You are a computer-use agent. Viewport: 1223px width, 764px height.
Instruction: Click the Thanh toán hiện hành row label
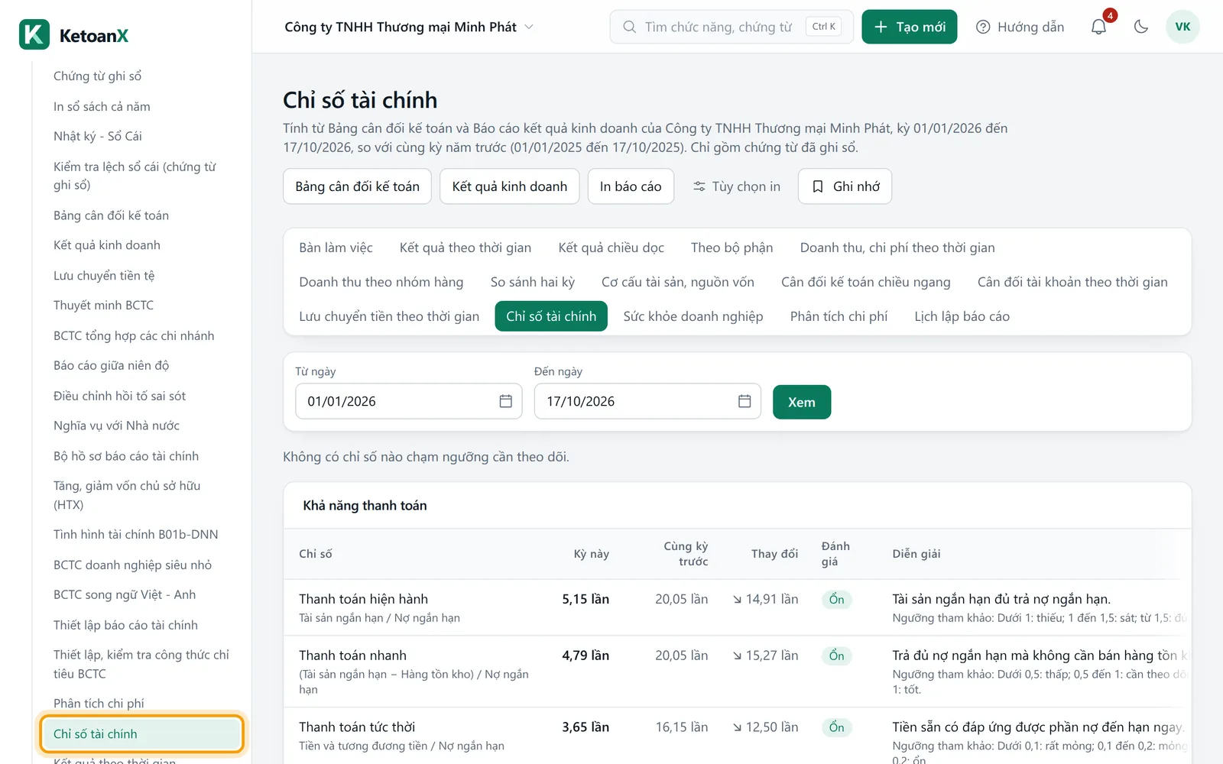(363, 599)
